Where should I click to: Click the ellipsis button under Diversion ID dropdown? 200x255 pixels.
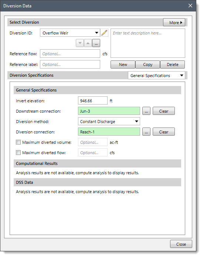(x=96, y=43)
